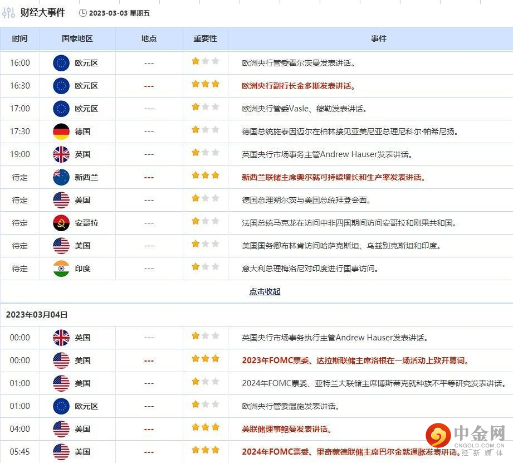Image resolution: width=513 pixels, height=463 pixels.
Task: Click the clock icon before the date 2023-03-03
Action: tap(84, 12)
